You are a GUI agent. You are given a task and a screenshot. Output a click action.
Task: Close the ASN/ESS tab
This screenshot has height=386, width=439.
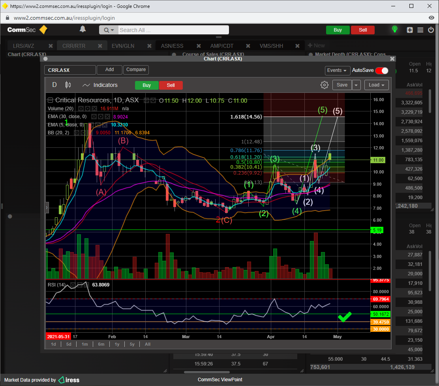(199, 46)
